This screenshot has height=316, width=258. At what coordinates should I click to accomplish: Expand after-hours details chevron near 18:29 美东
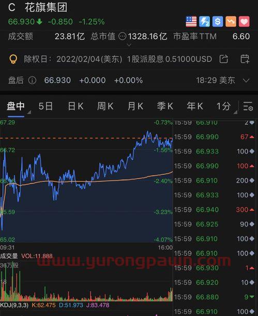246,81
